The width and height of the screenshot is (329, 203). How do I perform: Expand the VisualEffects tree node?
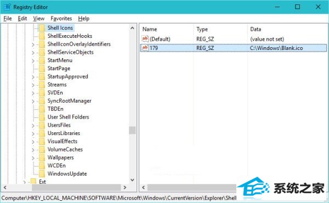(33, 142)
